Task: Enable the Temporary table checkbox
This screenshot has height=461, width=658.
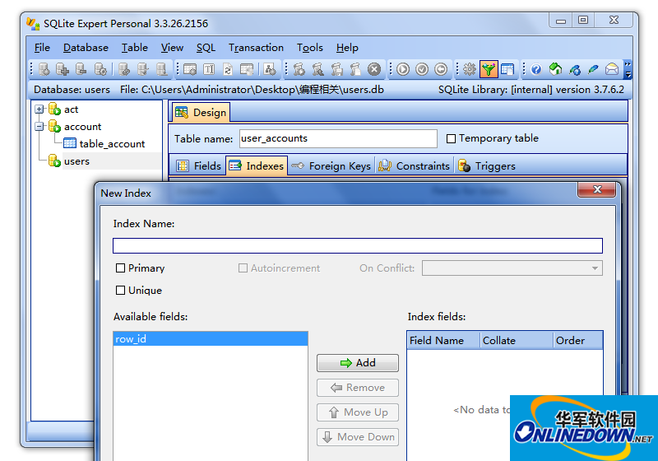Action: click(451, 138)
